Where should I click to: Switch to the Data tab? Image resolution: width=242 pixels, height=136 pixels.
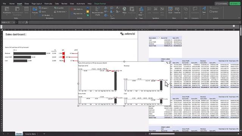[57, 3]
